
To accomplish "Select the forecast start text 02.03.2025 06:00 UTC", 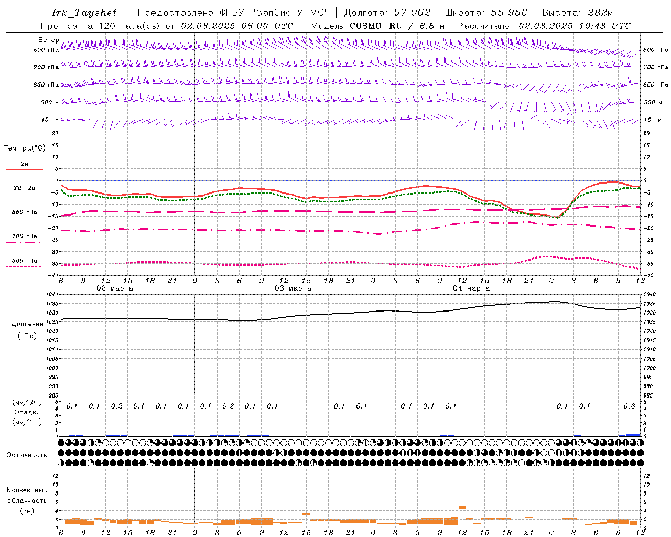I will (x=237, y=26).
